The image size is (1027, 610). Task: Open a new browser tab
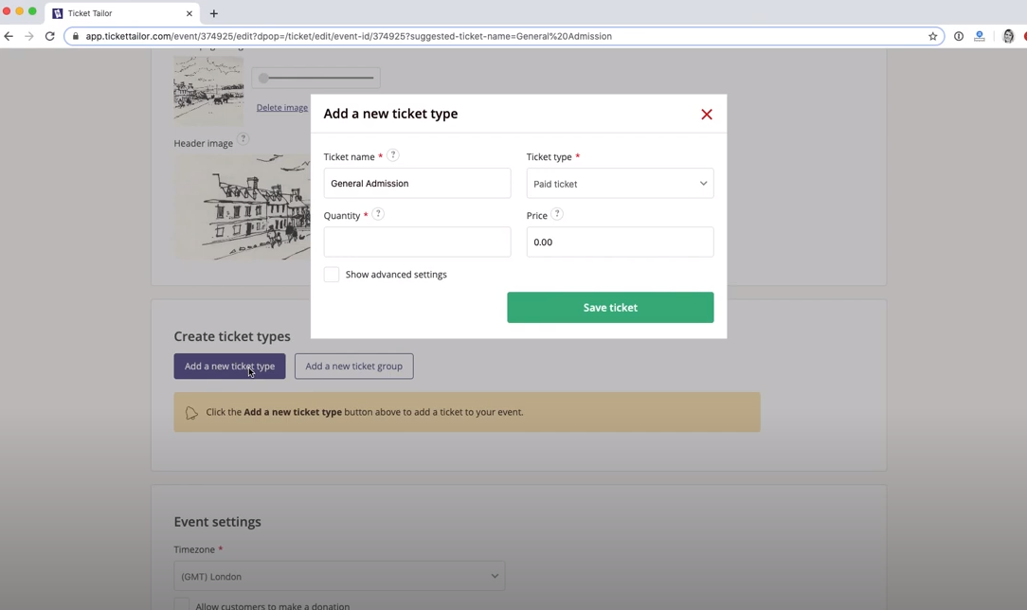(x=213, y=13)
